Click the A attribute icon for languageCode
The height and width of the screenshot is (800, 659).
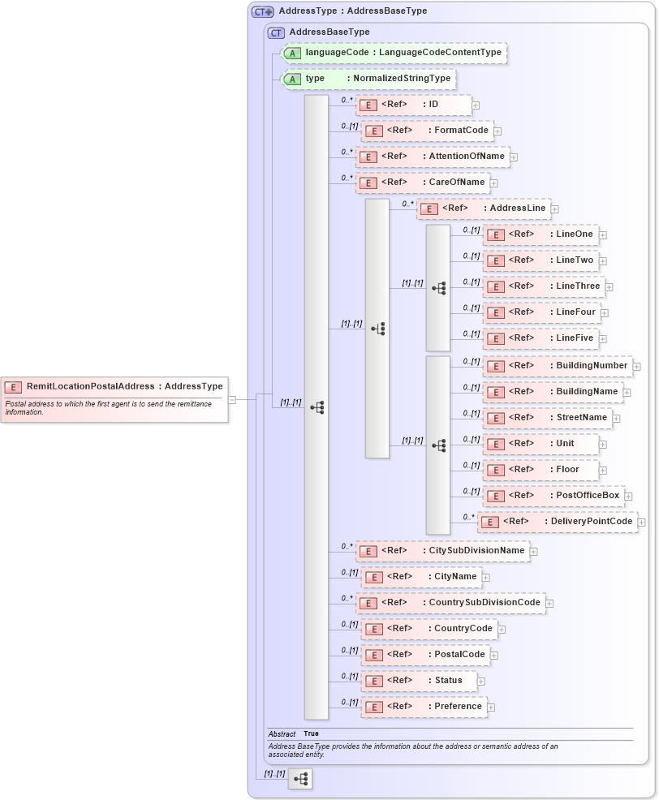click(x=291, y=52)
